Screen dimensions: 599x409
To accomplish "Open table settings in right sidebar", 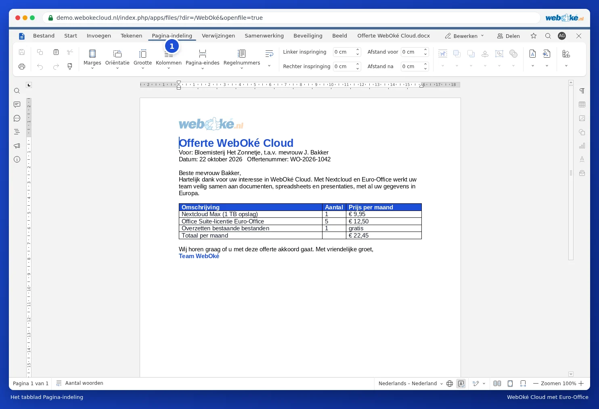I will pyautogui.click(x=582, y=104).
